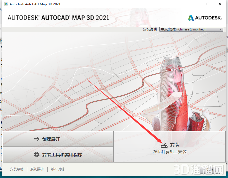Click the Autodesk AutoCAD Map 3D 2021 title bar text
Screen dimensions: 228x178
[x=35, y=4]
